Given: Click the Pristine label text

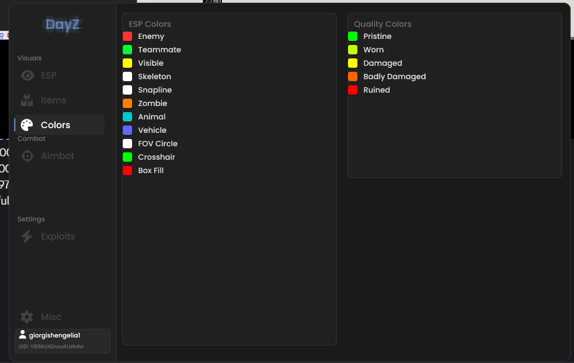Looking at the screenshot, I should click(x=378, y=36).
